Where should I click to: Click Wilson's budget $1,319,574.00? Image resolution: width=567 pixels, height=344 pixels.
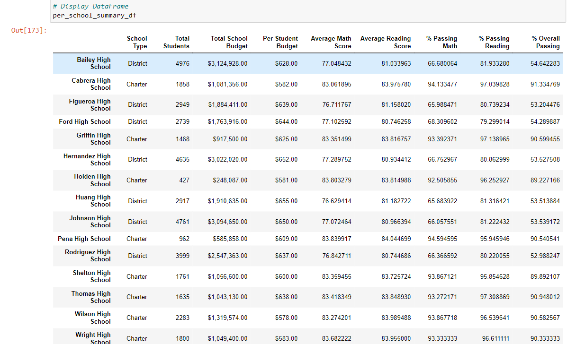click(227, 318)
